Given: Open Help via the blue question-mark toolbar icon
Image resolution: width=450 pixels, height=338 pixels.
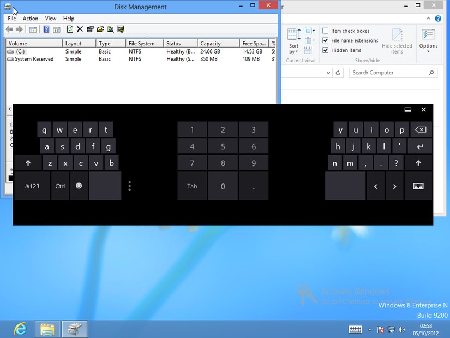Looking at the screenshot, I should 46,29.
